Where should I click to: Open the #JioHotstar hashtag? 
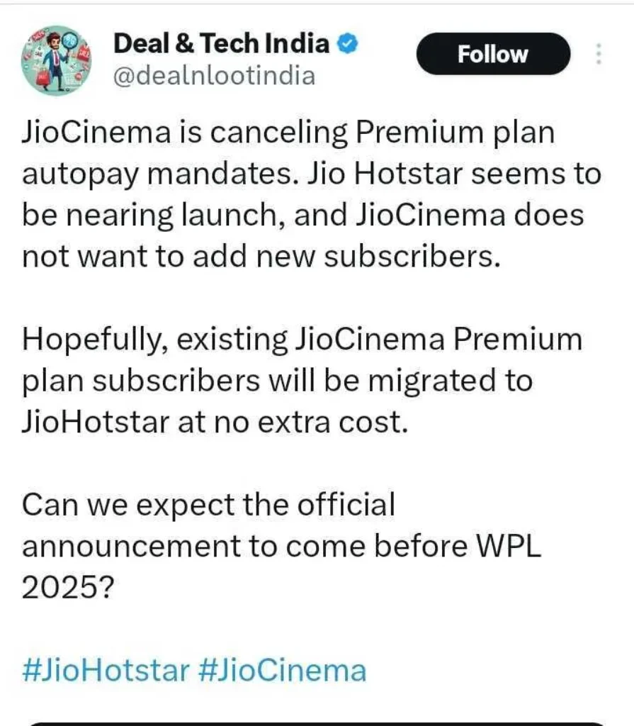[106, 671]
